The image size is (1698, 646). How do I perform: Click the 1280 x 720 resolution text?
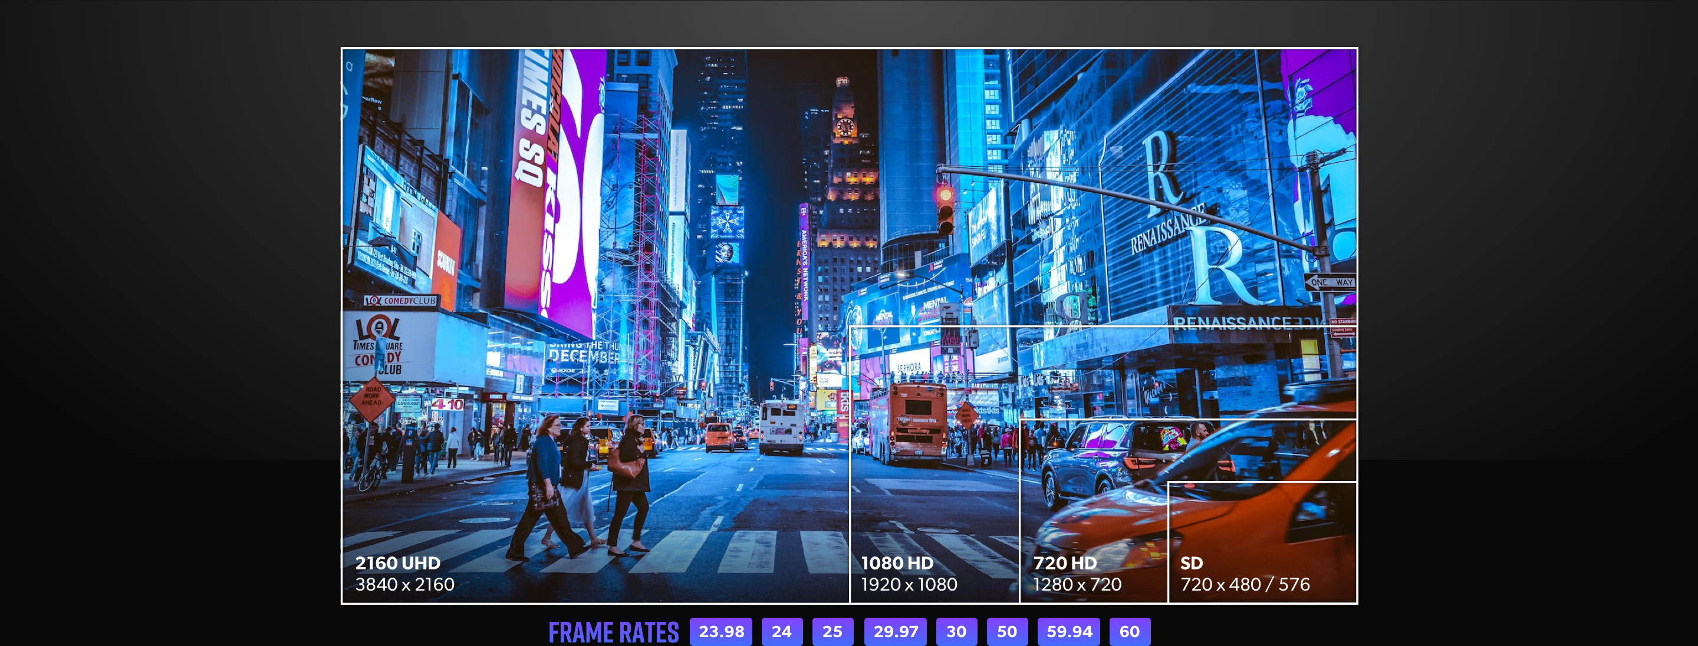tap(1077, 585)
